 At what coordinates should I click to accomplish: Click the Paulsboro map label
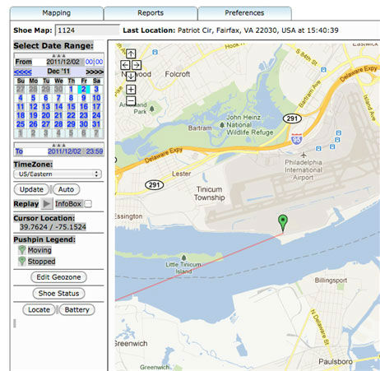coord(336,362)
